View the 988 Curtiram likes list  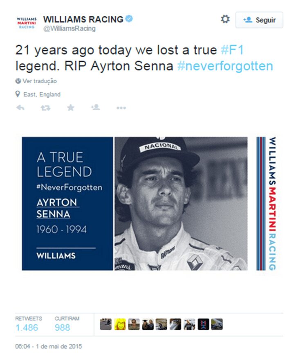coord(62,327)
